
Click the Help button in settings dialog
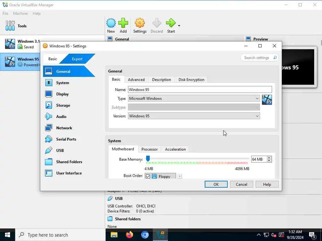point(267,184)
